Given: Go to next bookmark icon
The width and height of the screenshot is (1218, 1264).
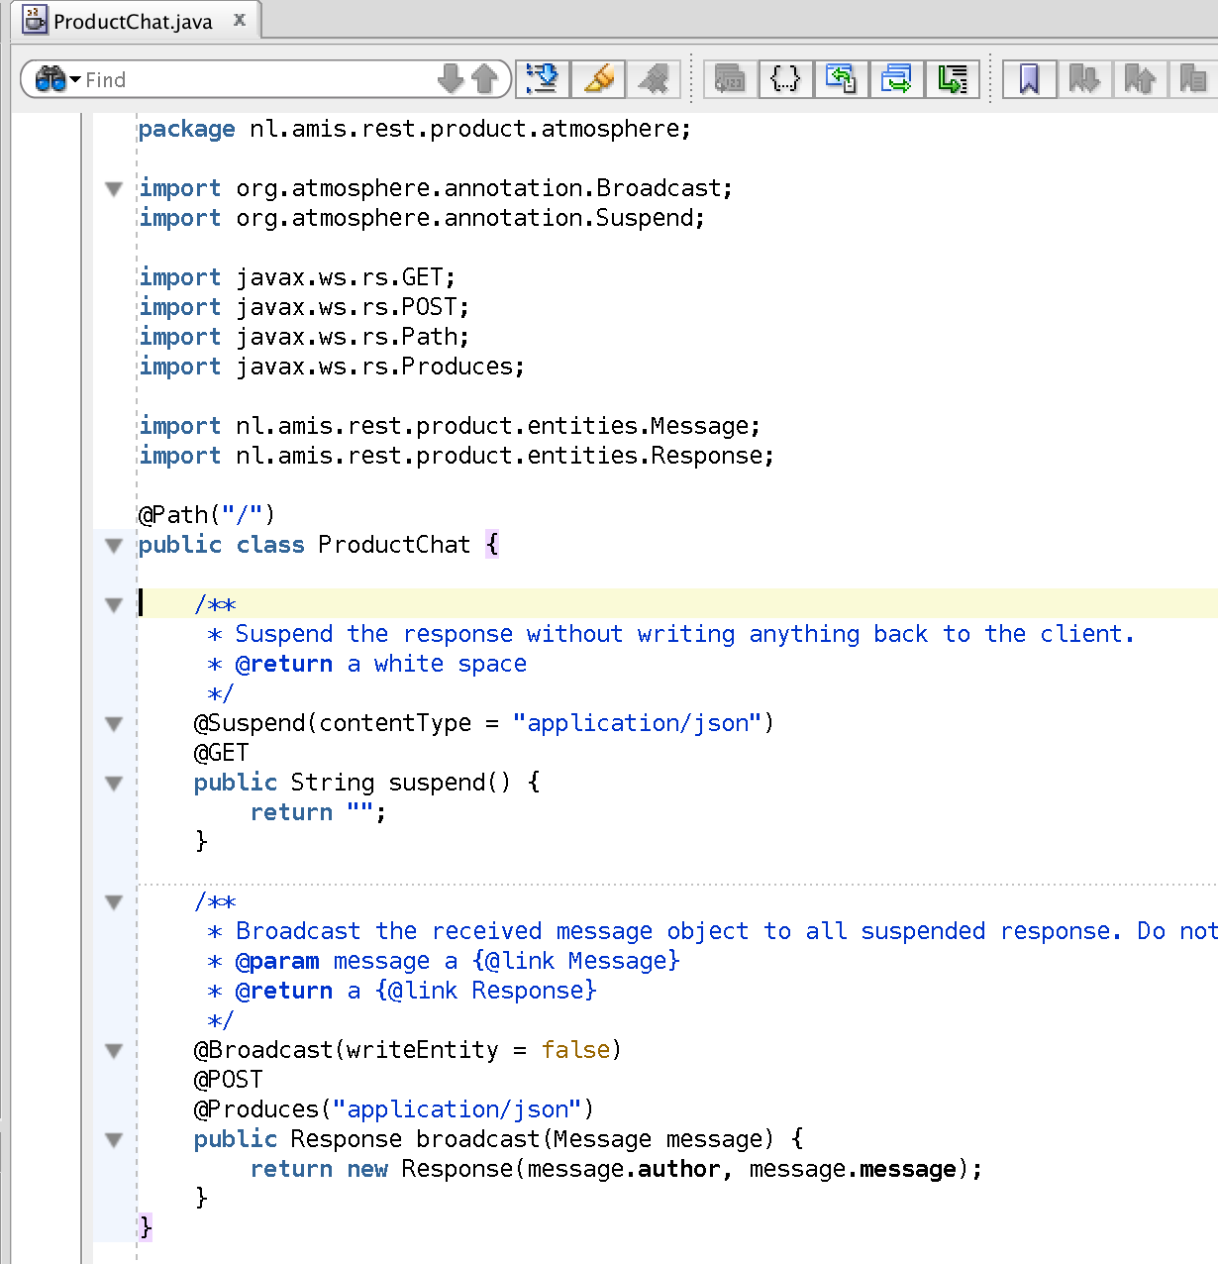Looking at the screenshot, I should [1084, 79].
